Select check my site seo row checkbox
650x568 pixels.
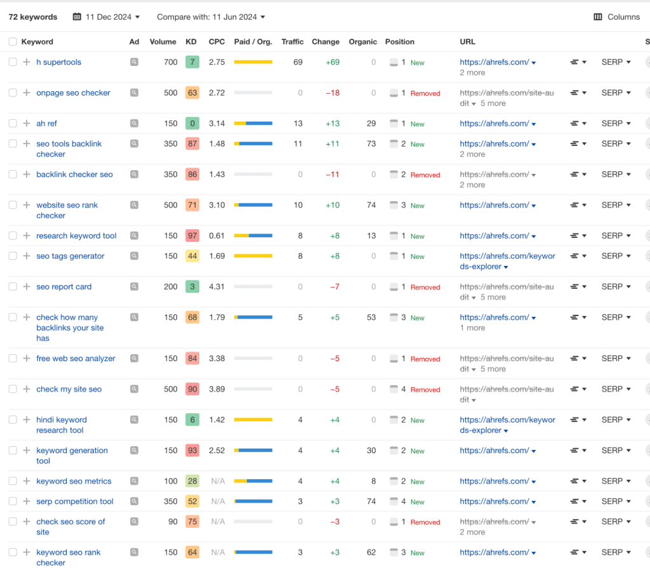click(x=13, y=389)
